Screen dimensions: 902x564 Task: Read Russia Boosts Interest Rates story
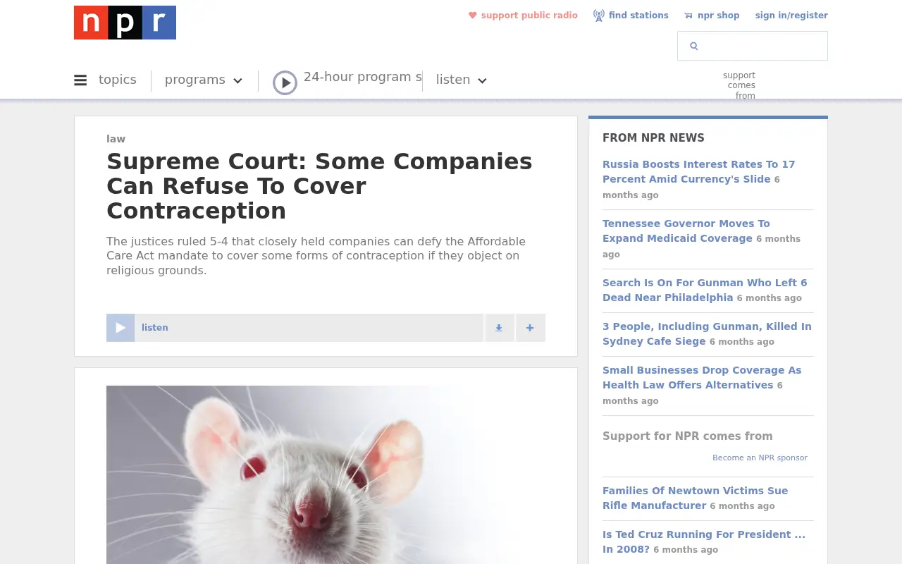coord(698,172)
